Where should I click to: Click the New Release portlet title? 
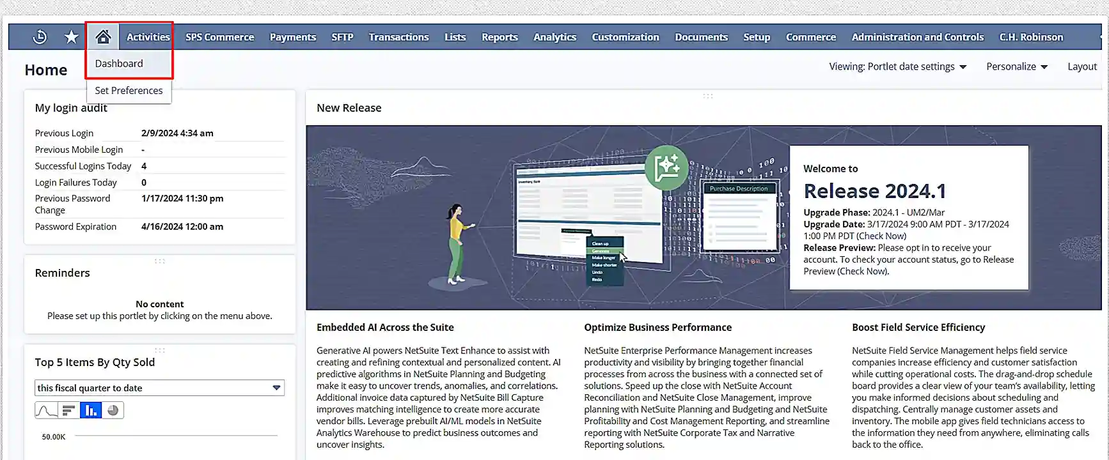click(349, 108)
